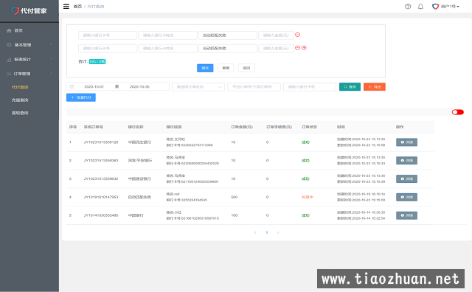The image size is (472, 292).
Task: Expand the 基本管理 sidebar menu
Action: pos(29,45)
